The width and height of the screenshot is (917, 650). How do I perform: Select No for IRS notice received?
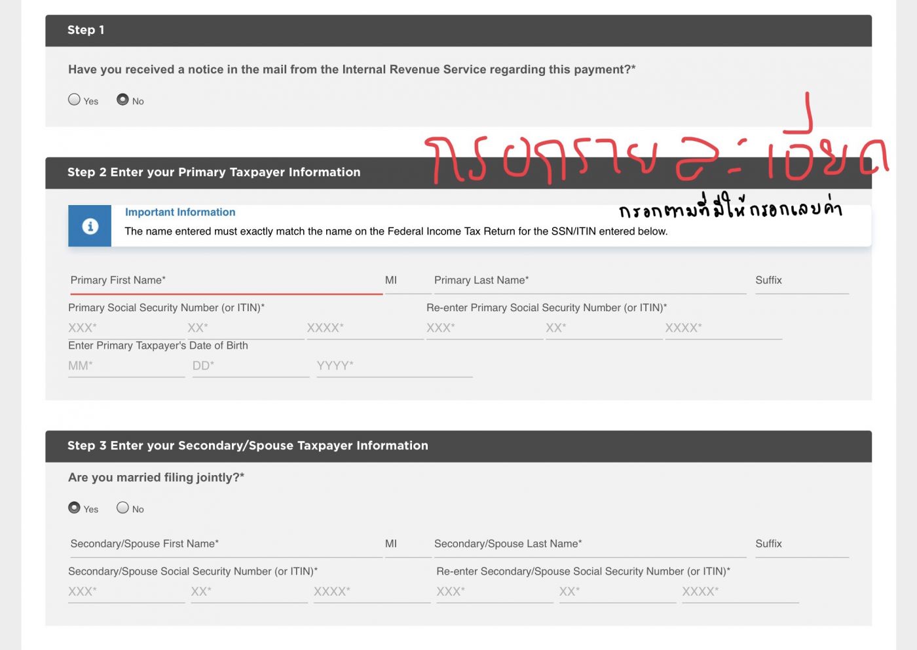click(x=122, y=100)
